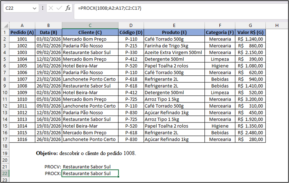Select the PROCV result cell in row 21
The image size is (289, 183).
90,167
